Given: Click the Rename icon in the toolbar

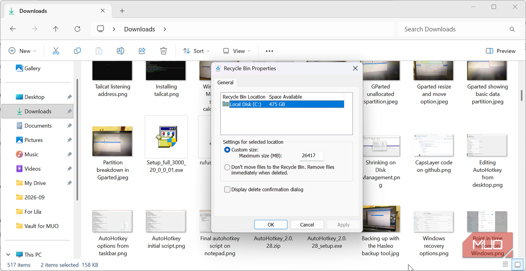Looking at the screenshot, I should (x=120, y=51).
